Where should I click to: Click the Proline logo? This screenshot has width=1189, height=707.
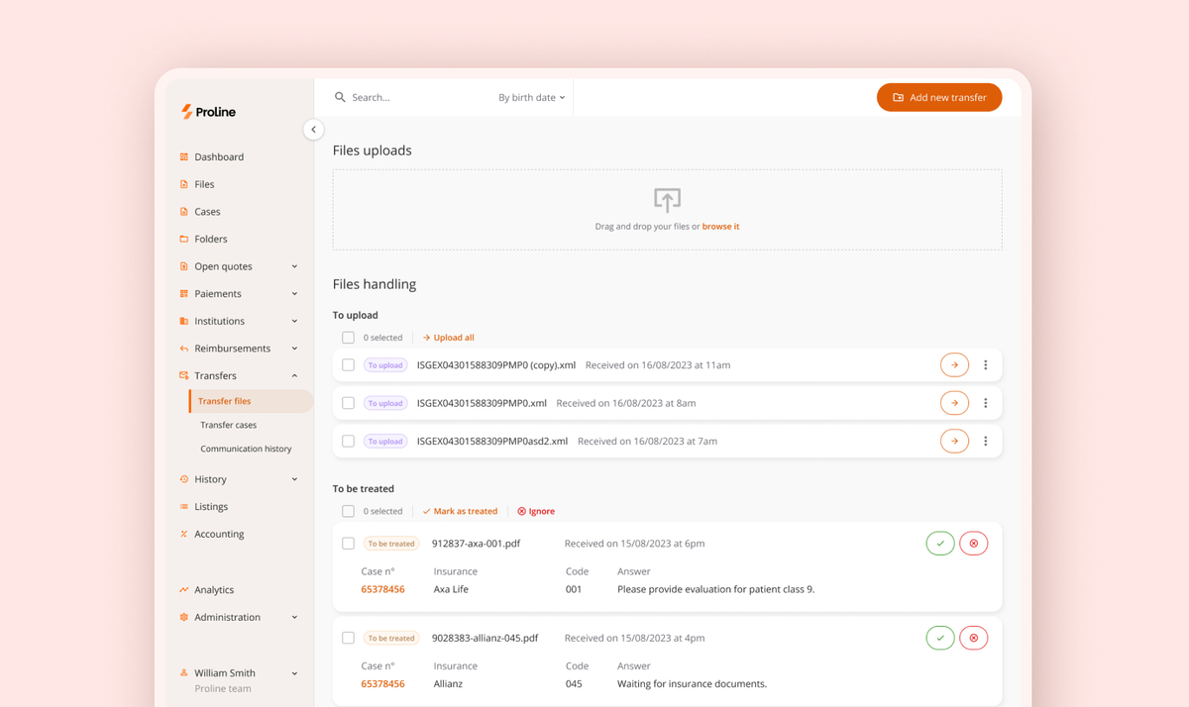pyautogui.click(x=208, y=112)
